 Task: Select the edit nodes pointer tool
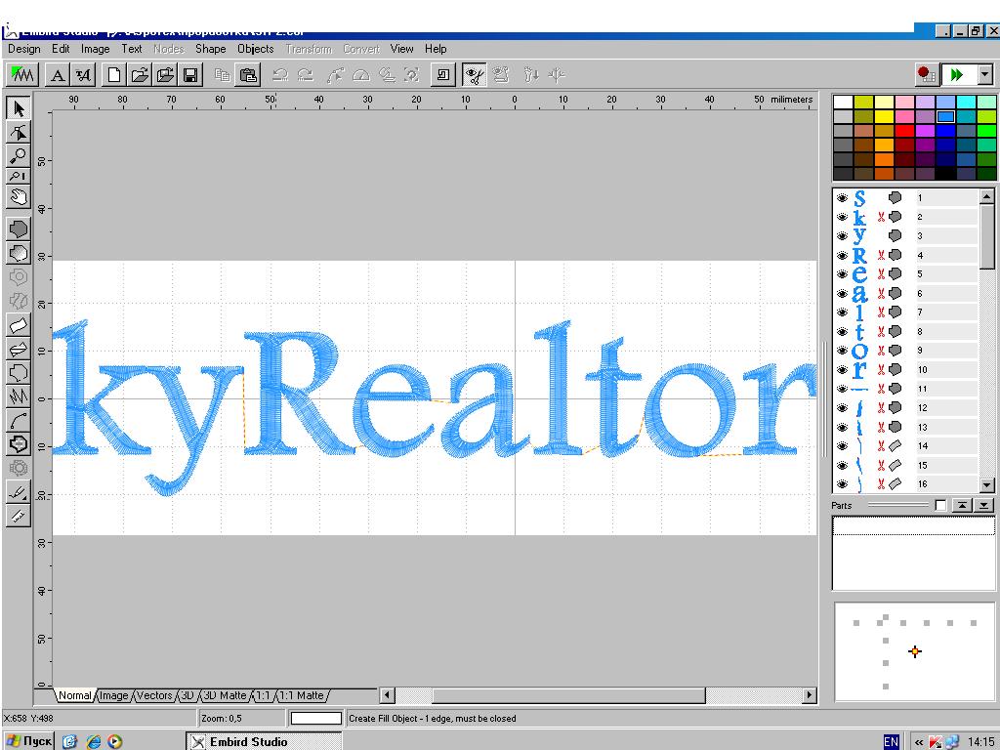pyautogui.click(x=19, y=132)
